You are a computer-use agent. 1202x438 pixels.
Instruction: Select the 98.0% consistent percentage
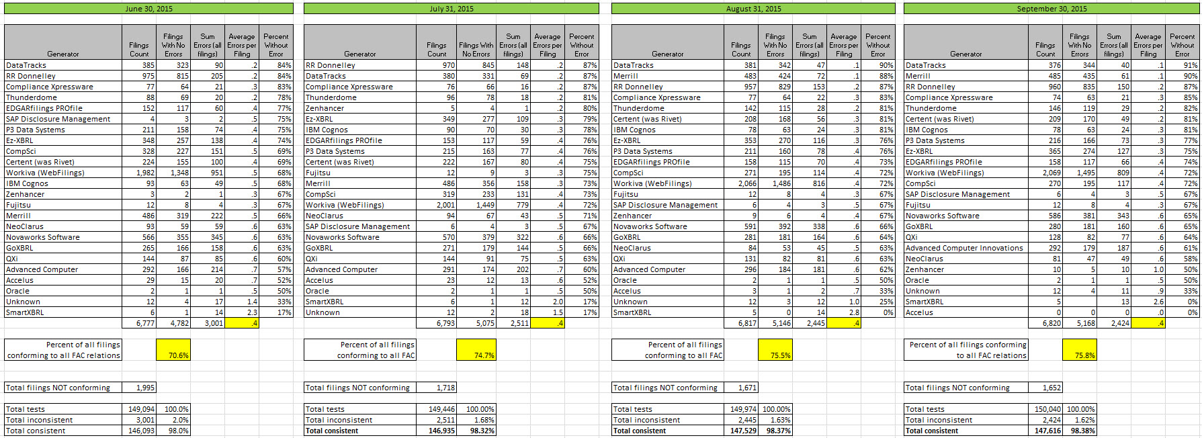(x=173, y=431)
